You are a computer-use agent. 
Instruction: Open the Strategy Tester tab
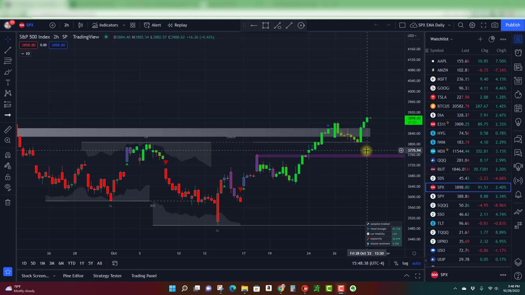tap(107, 276)
